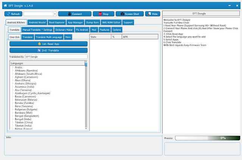The image size is (242, 160).
Task: Click inside the device combo box field
Action: (39, 14)
